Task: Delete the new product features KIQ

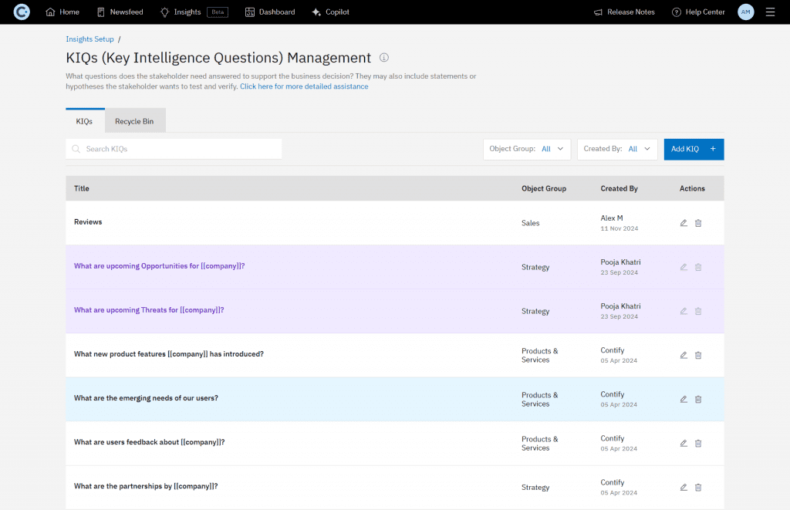Action: point(698,355)
